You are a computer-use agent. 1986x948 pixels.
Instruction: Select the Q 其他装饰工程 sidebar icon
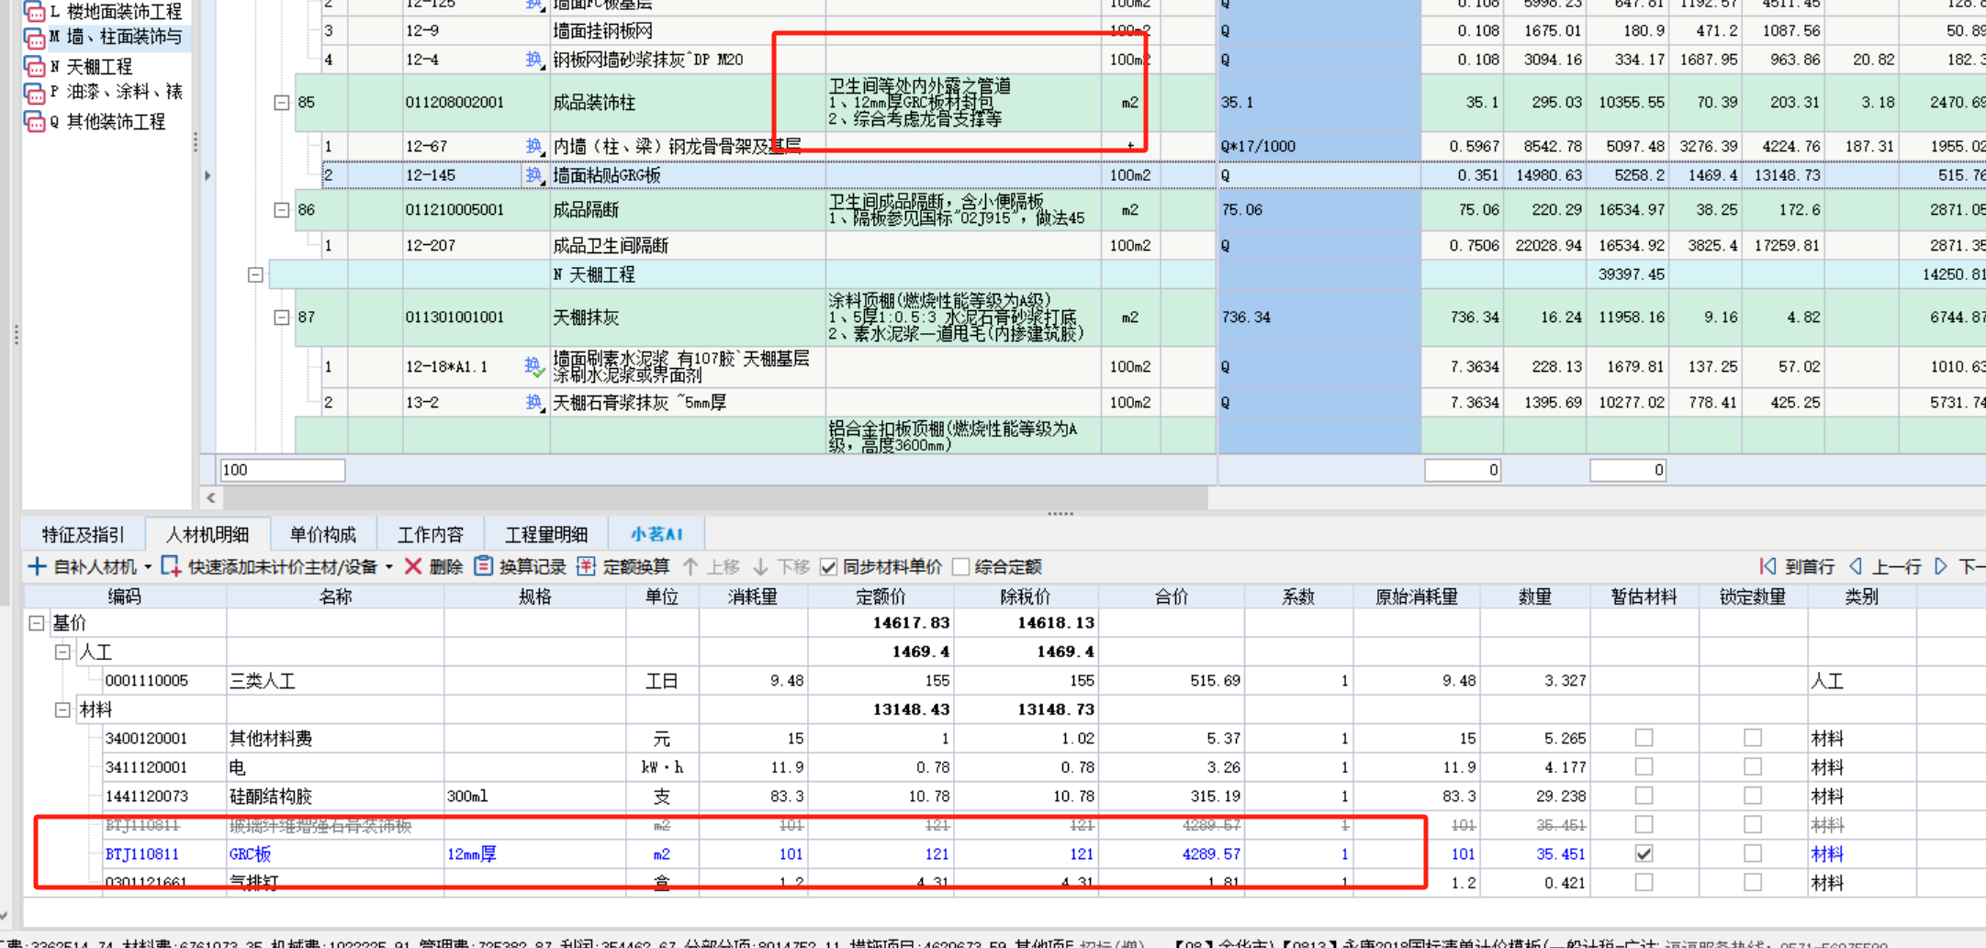[x=34, y=122]
